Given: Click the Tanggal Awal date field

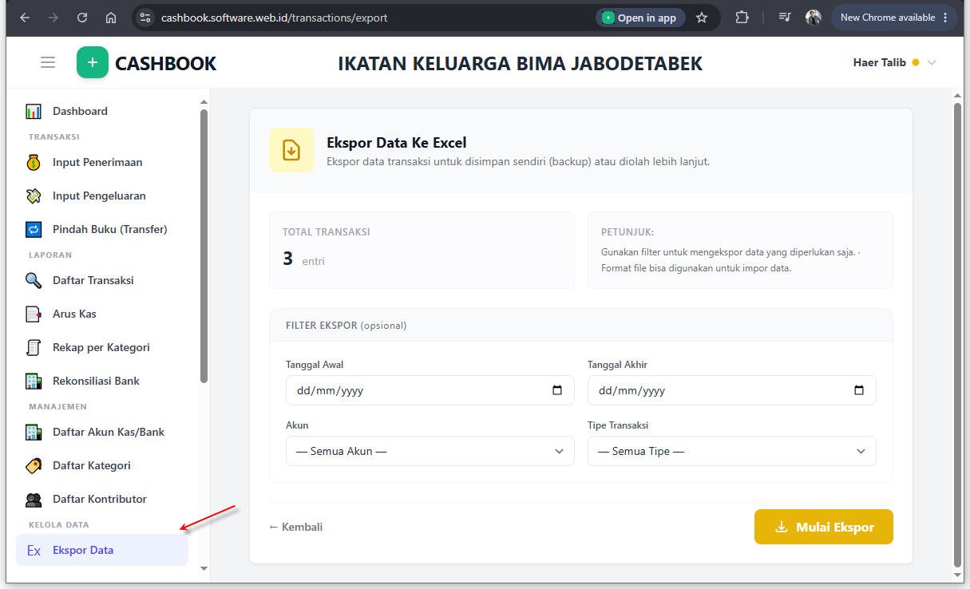Looking at the screenshot, I should [x=430, y=390].
